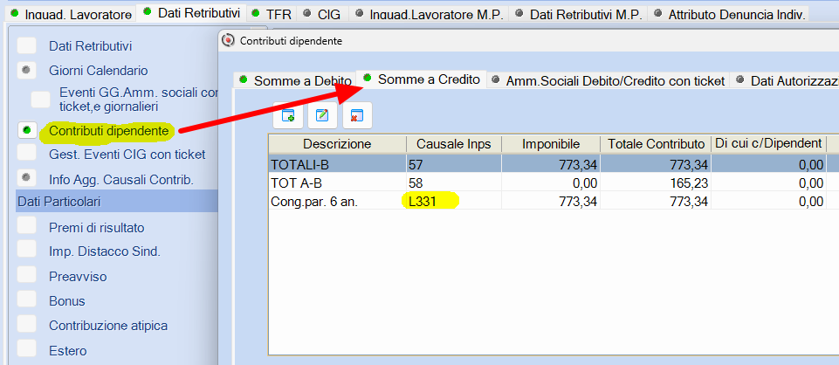Screen dimensions: 839x365
Task: Click the square button beside Dati Retributivi sidebar item
Action: (27, 45)
